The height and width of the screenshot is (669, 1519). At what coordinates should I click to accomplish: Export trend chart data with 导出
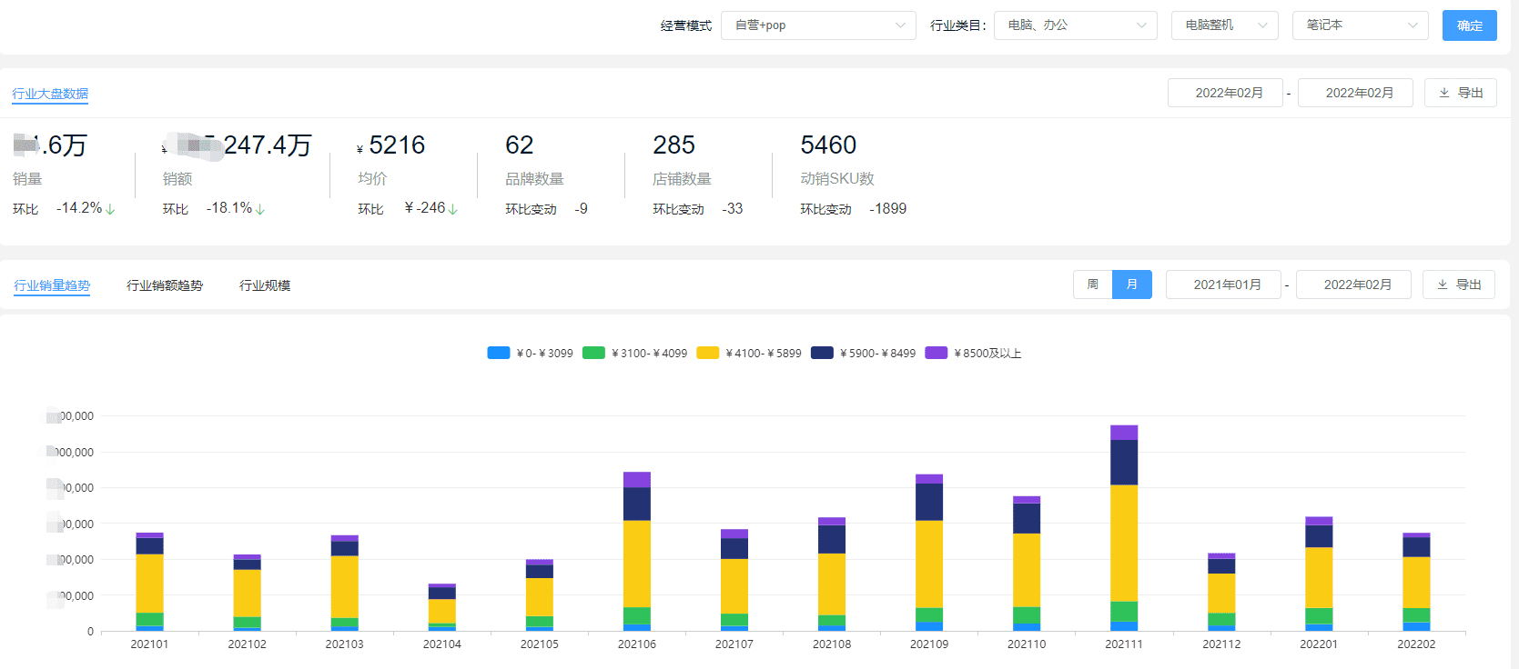(x=1459, y=285)
